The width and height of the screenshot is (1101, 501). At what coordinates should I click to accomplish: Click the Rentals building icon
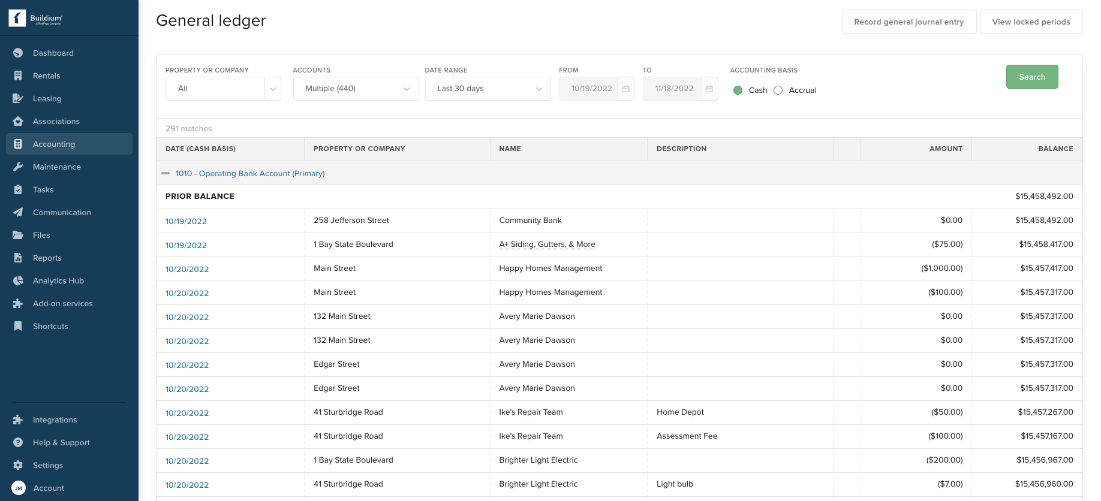[x=18, y=76]
